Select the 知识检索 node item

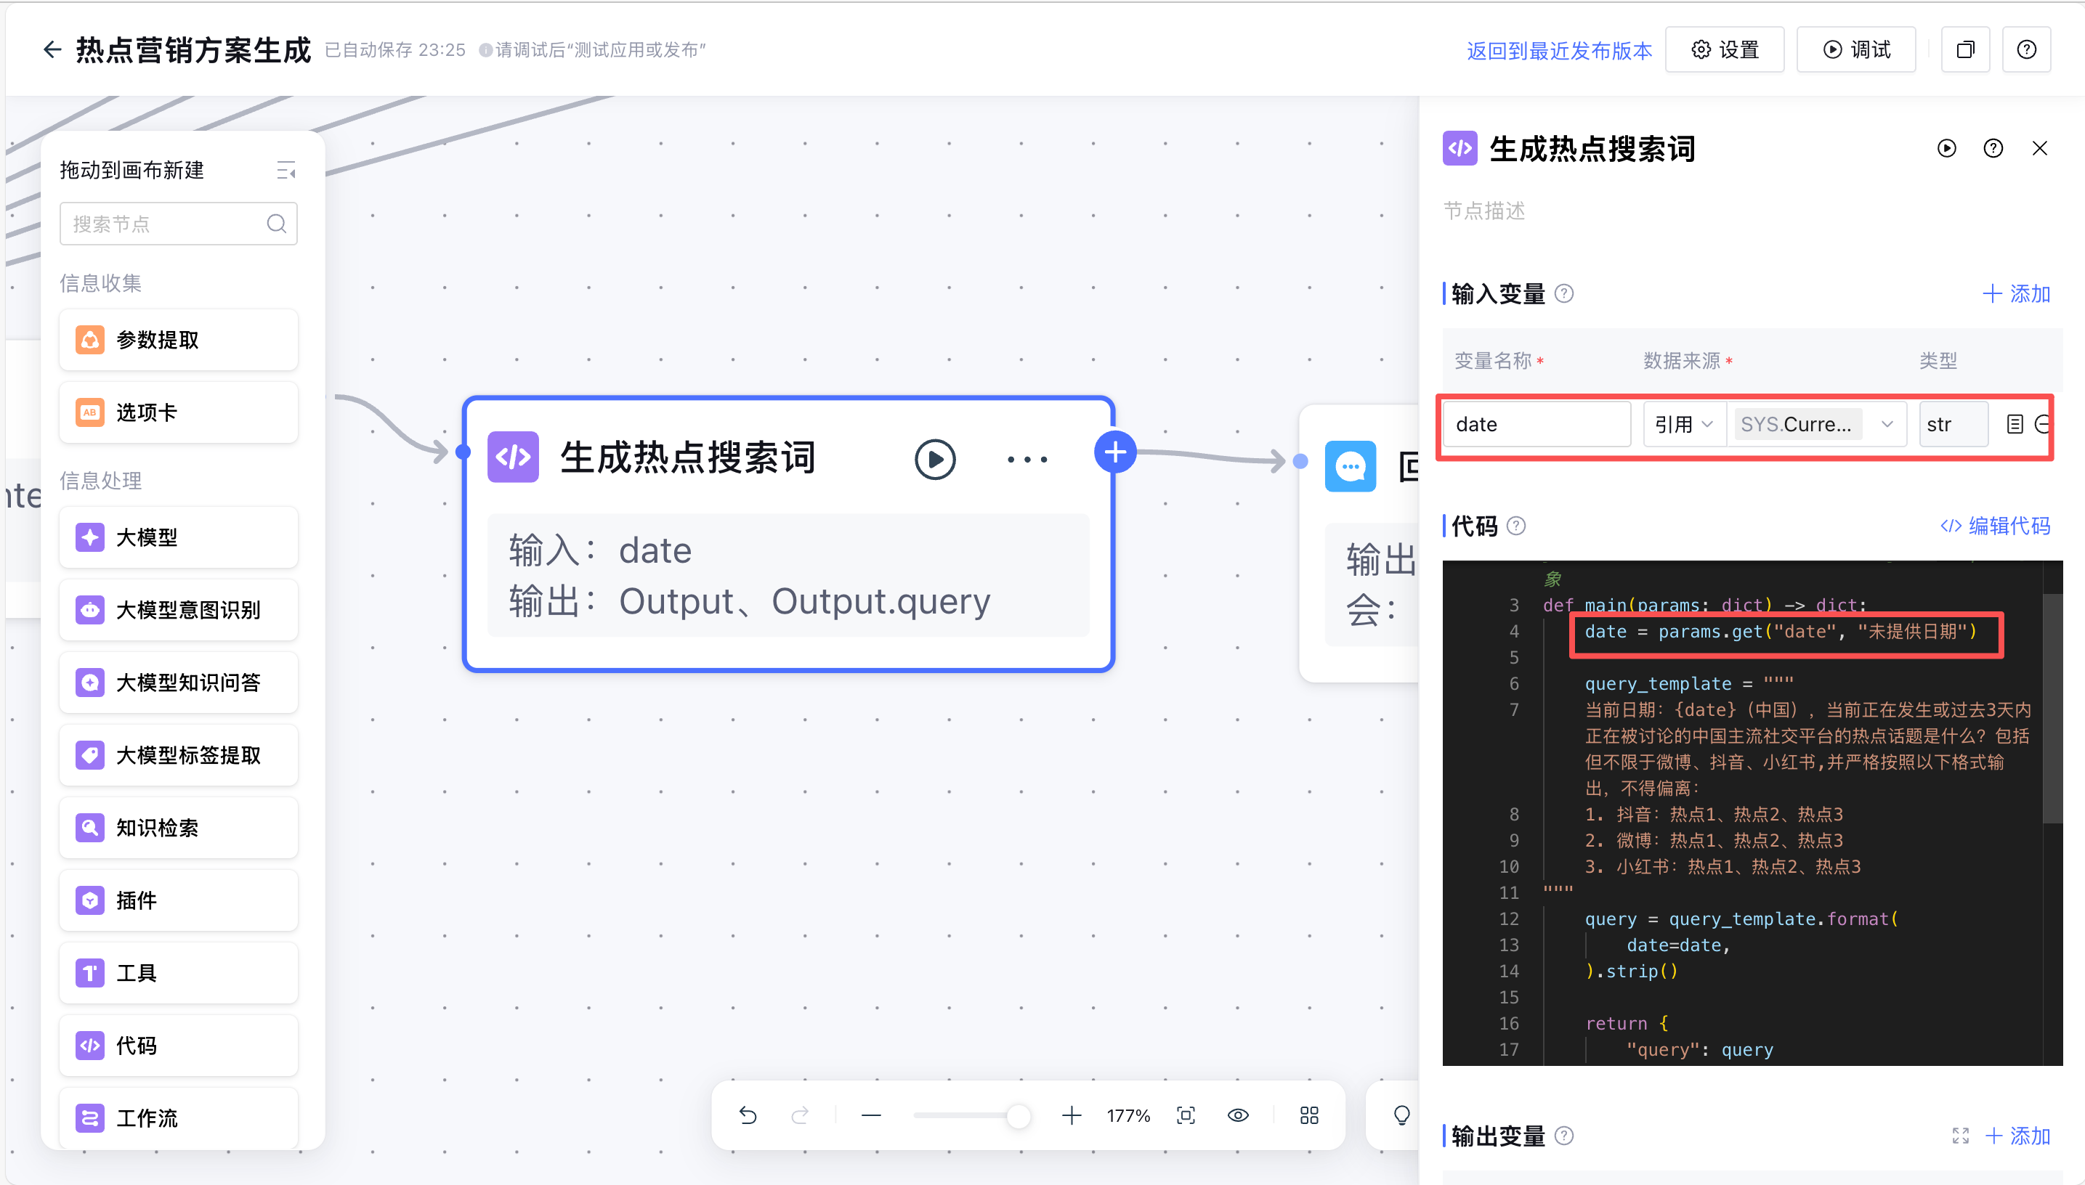(178, 828)
